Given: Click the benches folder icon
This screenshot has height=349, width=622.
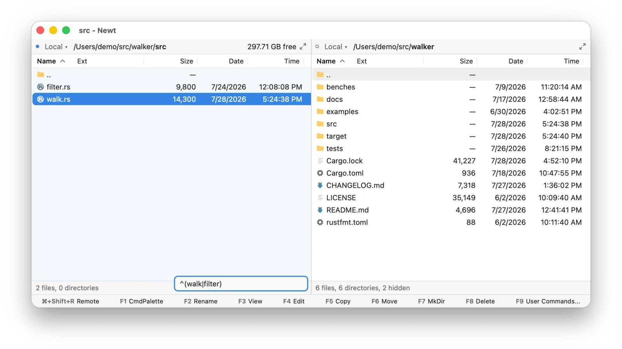Looking at the screenshot, I should click(x=320, y=87).
